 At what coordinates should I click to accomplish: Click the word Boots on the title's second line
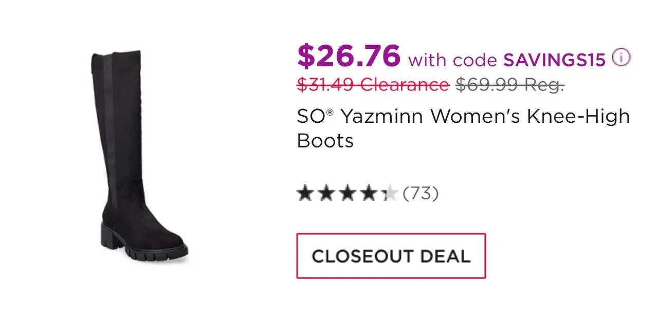[x=325, y=141]
